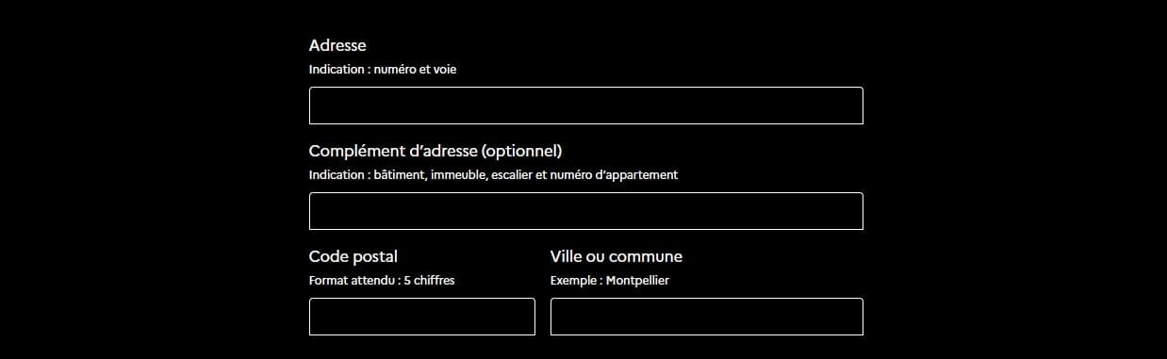This screenshot has height=359, width=1167.
Task: Click the "Complément d'adresse (optionnel)" label
Action: coord(436,151)
